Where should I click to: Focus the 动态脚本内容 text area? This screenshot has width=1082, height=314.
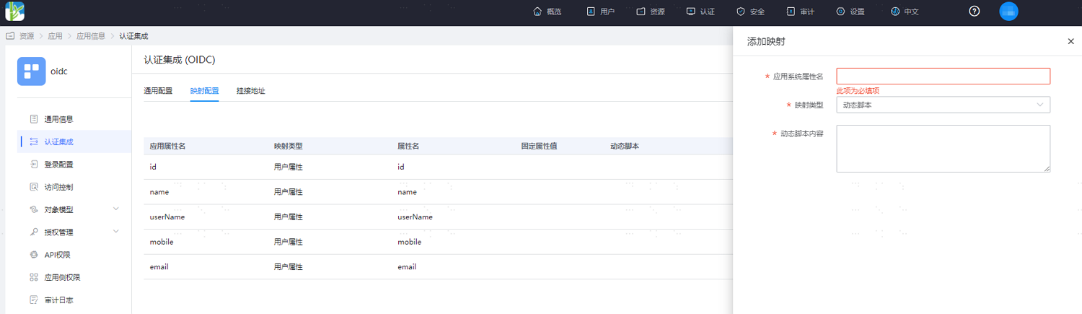click(943, 149)
